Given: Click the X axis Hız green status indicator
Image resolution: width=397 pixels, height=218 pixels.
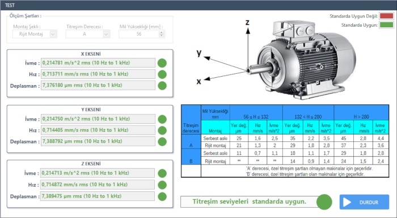Looking at the screenshot, I should point(162,74).
